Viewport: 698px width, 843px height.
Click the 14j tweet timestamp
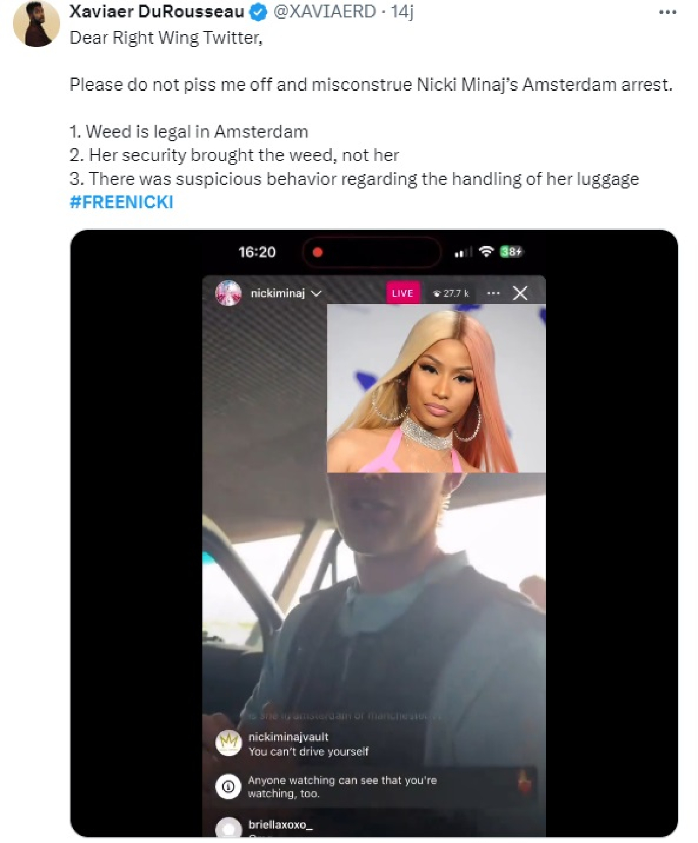(402, 11)
